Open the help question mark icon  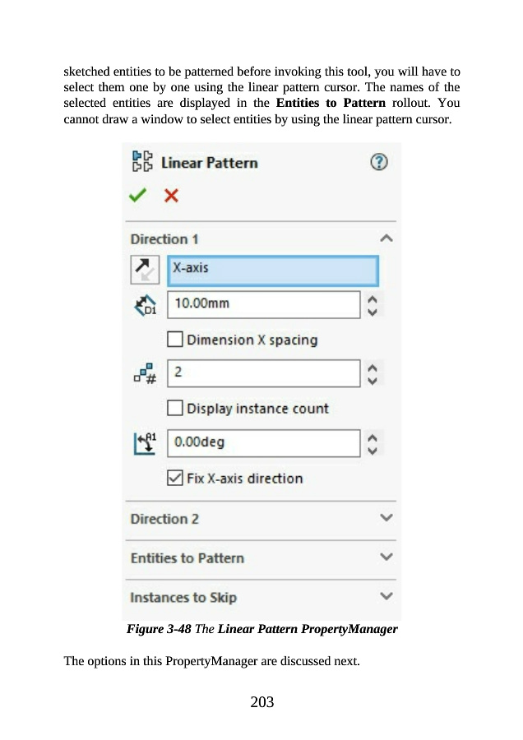(x=379, y=162)
